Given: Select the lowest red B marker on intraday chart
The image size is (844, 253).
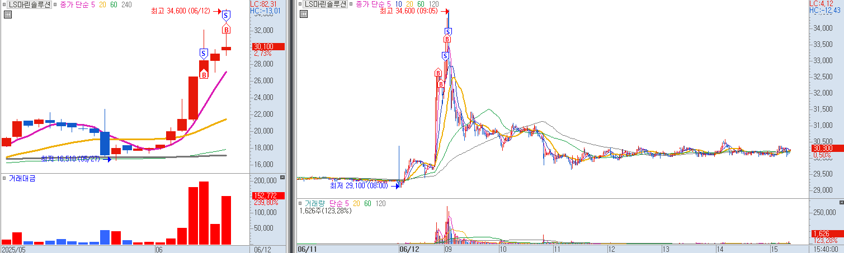Looking at the screenshot, I should coord(441,84).
